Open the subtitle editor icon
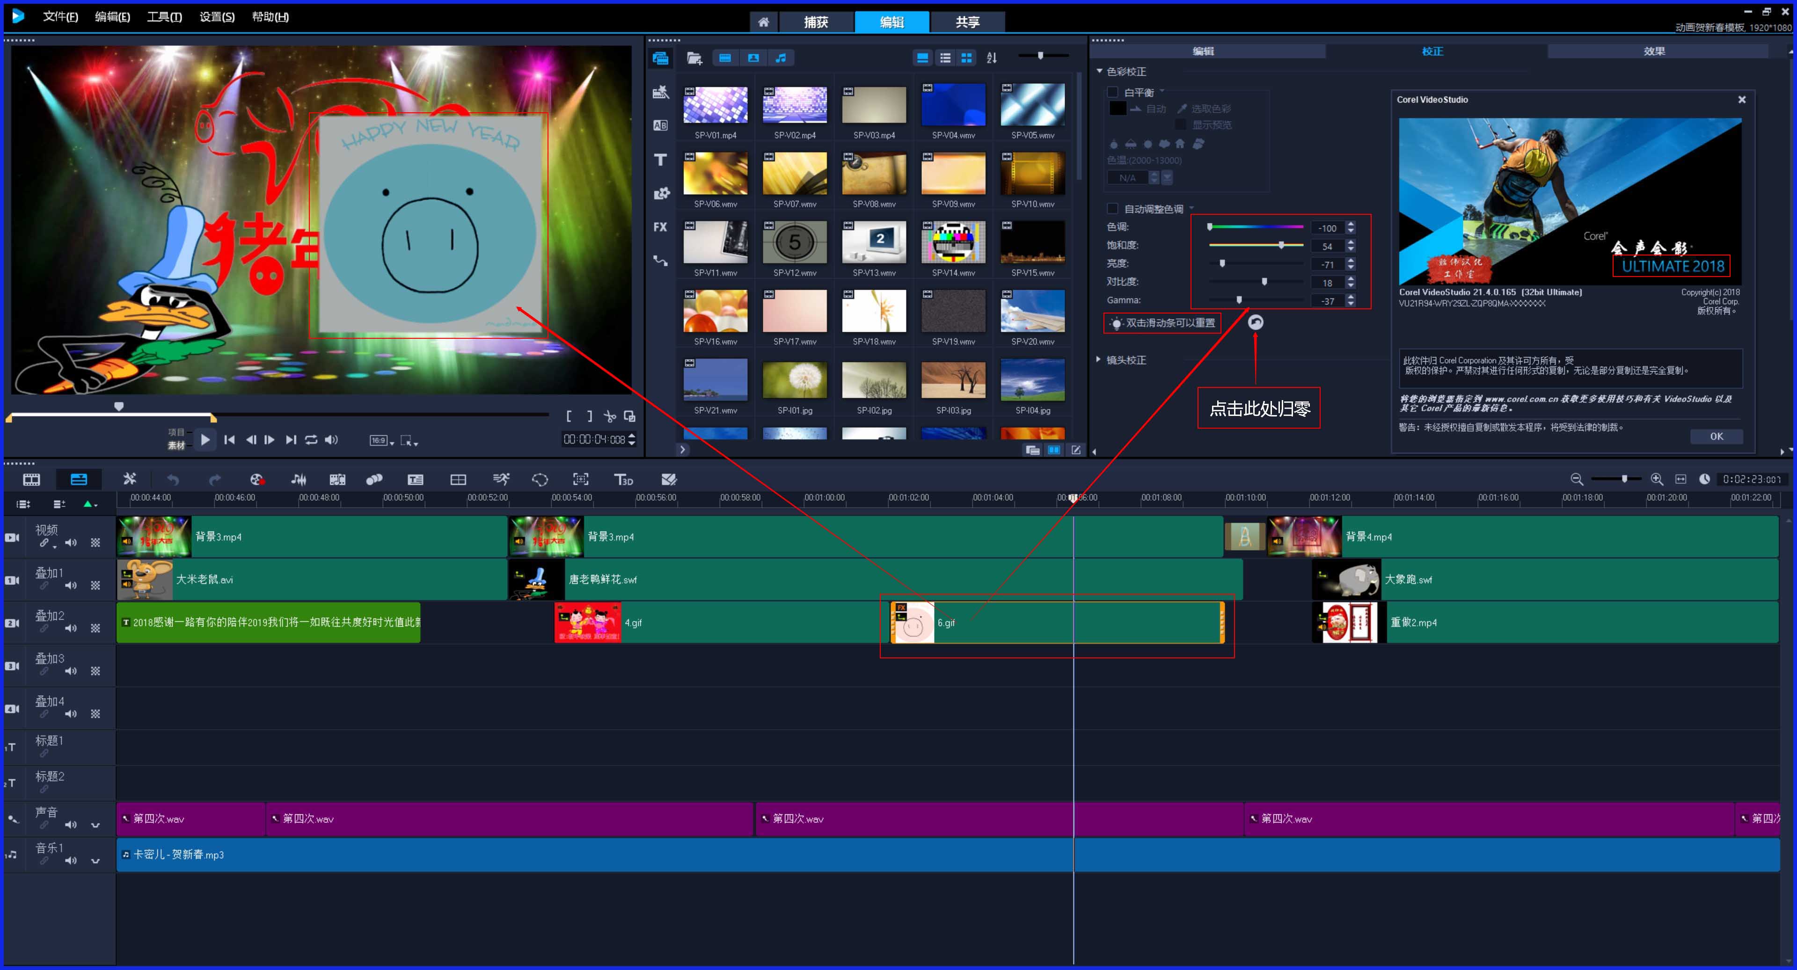Viewport: 1797px width, 970px height. (416, 479)
